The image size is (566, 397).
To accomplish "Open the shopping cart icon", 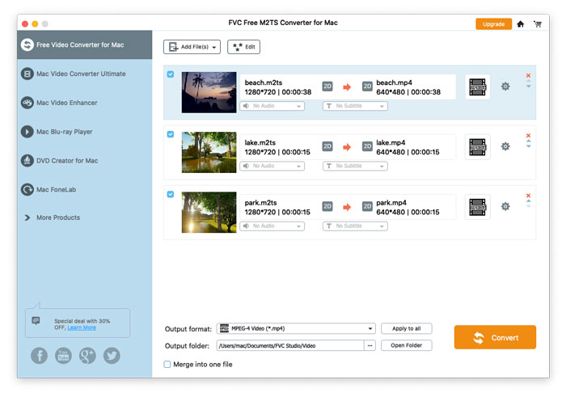I will click(x=538, y=23).
